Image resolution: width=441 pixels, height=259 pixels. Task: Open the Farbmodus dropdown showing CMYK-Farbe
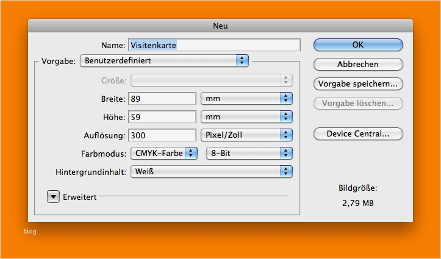pyautogui.click(x=164, y=154)
